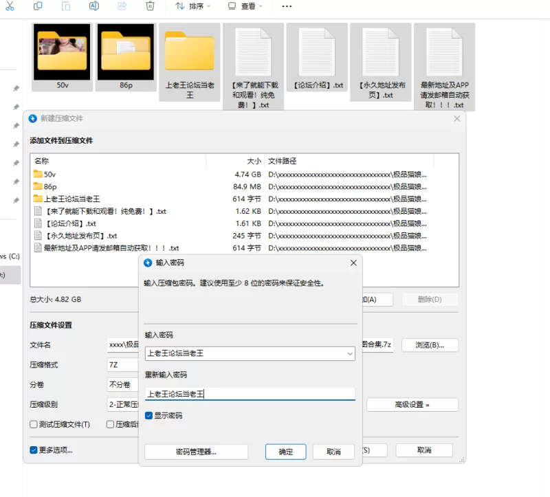Uncheck the 显示密码 checkbox
Image resolution: width=550 pixels, height=497 pixels.
pyautogui.click(x=149, y=416)
